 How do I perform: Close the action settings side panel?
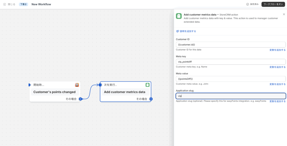coord(284,14)
